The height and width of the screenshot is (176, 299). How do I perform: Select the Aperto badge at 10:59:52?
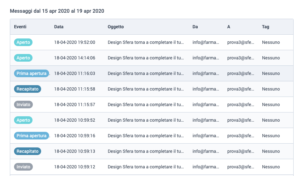coord(23,120)
